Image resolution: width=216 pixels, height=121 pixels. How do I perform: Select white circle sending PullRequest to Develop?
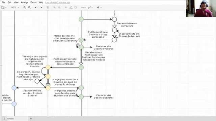tap(114, 40)
